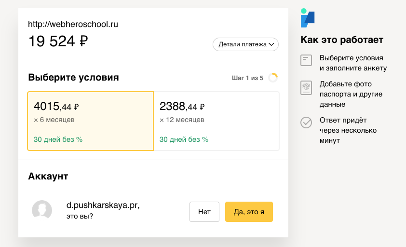Confirm account with Да, это я button
The image size is (406, 247).
pyautogui.click(x=249, y=212)
